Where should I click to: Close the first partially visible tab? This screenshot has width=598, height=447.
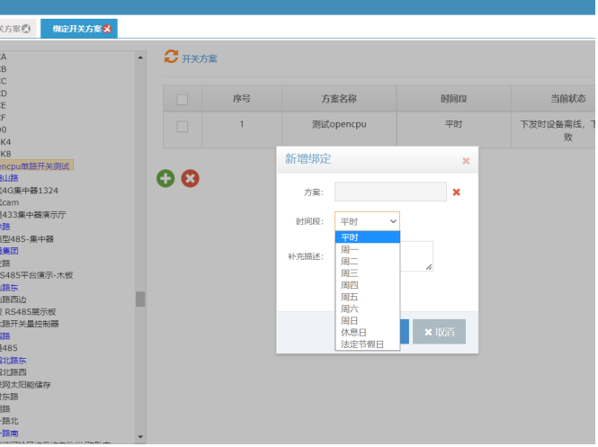(26, 29)
